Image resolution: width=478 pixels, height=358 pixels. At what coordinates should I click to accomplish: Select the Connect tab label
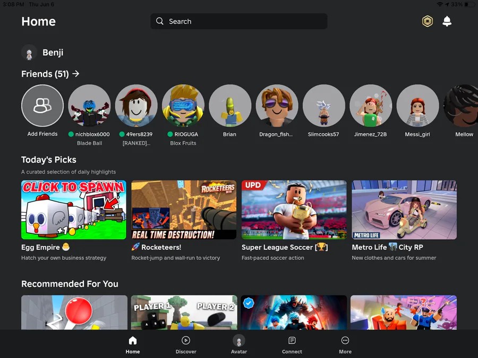(292, 352)
